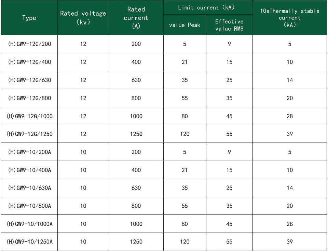Click RMS value 25 in (H)GW9-10/630A row
Screen dimensions: 328x252
point(229,188)
